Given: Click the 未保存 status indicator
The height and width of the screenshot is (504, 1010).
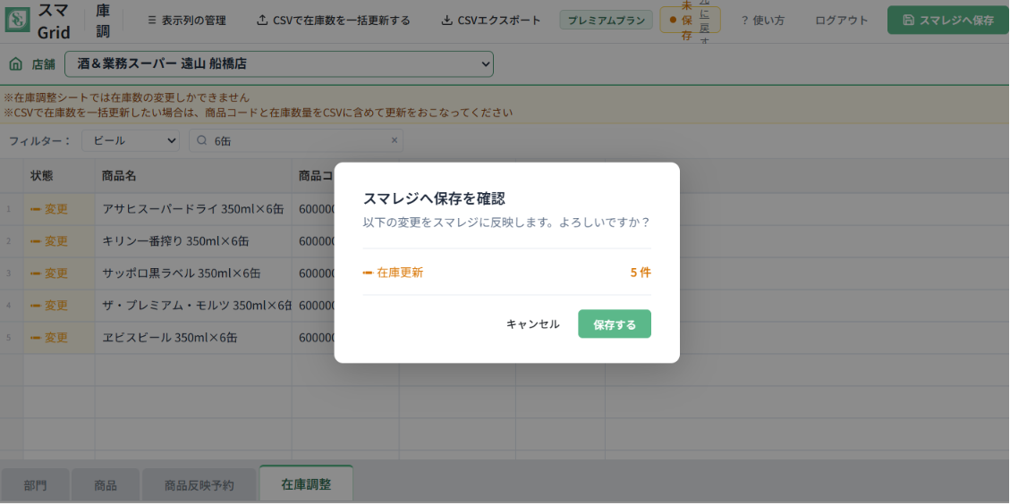Looking at the screenshot, I should (x=680, y=20).
